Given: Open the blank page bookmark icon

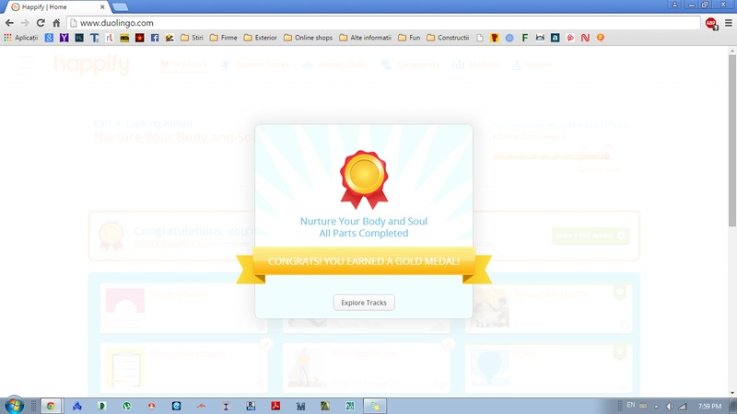Looking at the screenshot, I should [x=479, y=38].
